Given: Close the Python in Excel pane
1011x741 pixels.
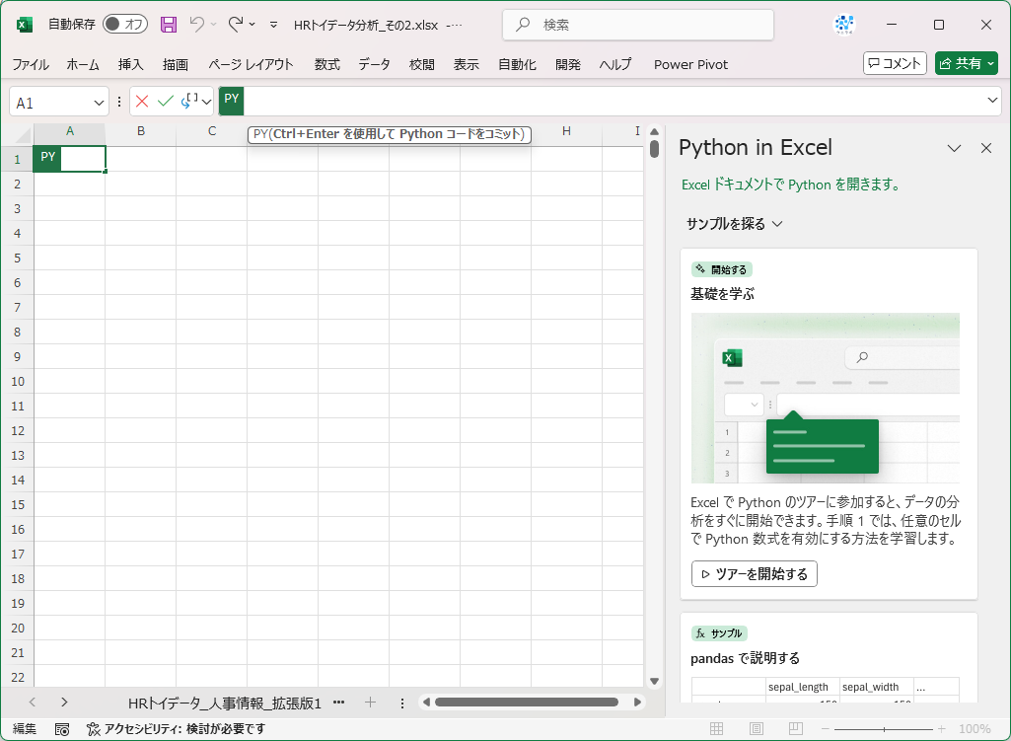Looking at the screenshot, I should click(986, 148).
